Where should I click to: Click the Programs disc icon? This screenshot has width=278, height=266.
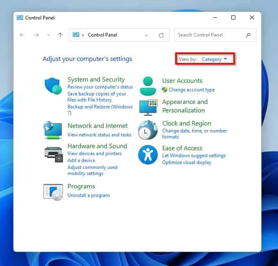click(x=53, y=192)
